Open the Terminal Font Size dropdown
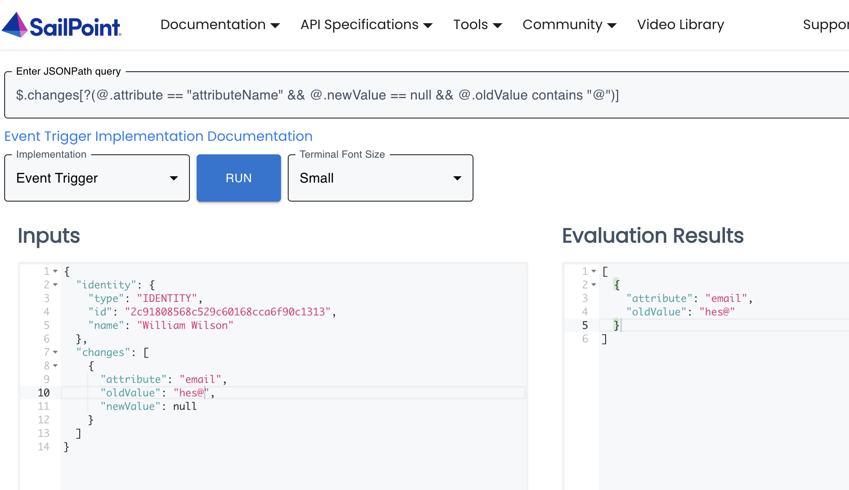Screen dimensions: 849x490 380,178
